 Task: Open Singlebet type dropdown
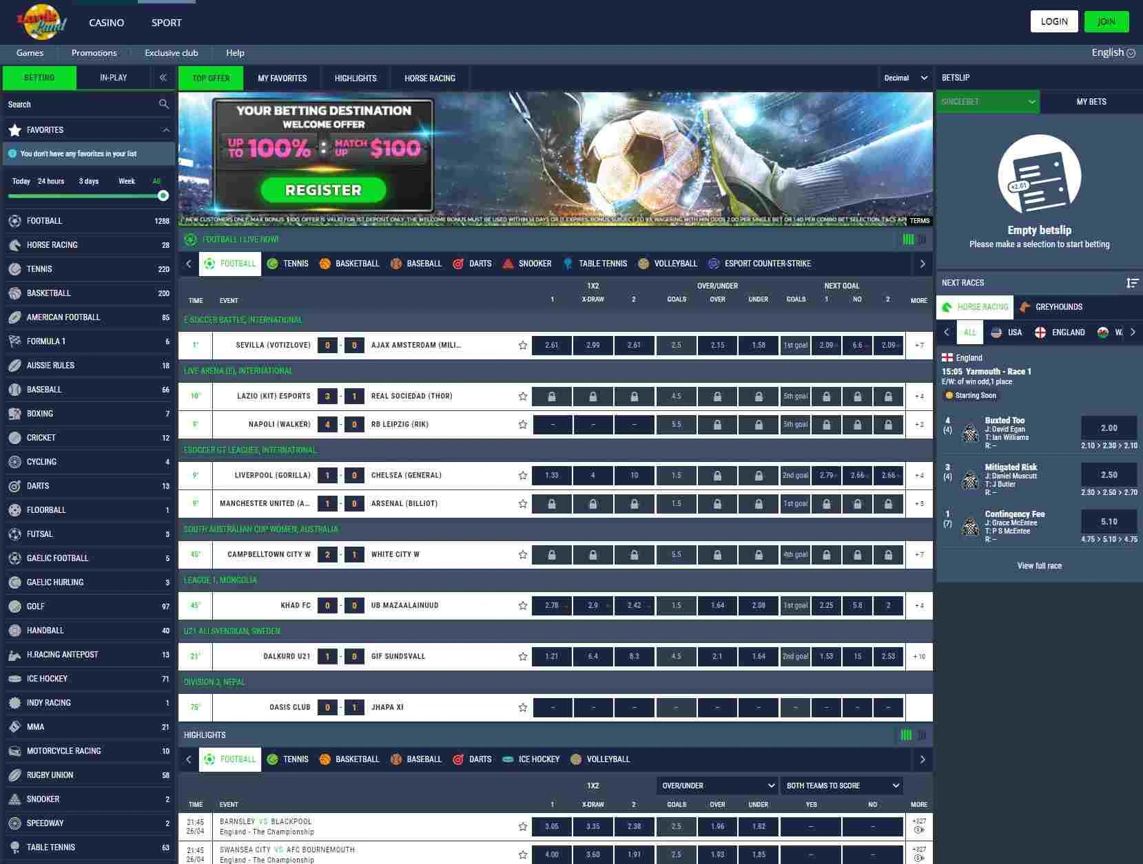click(988, 102)
